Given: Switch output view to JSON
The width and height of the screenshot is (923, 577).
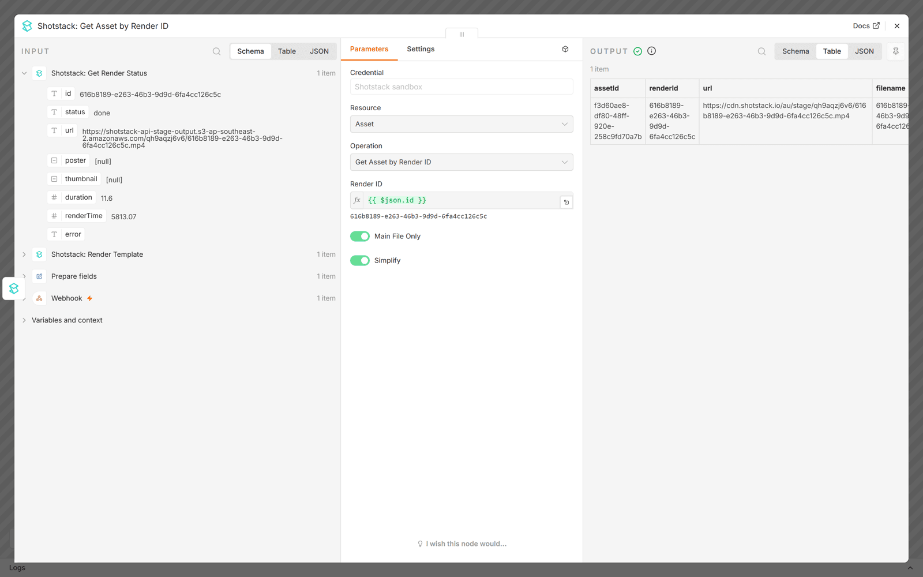Looking at the screenshot, I should (x=864, y=51).
